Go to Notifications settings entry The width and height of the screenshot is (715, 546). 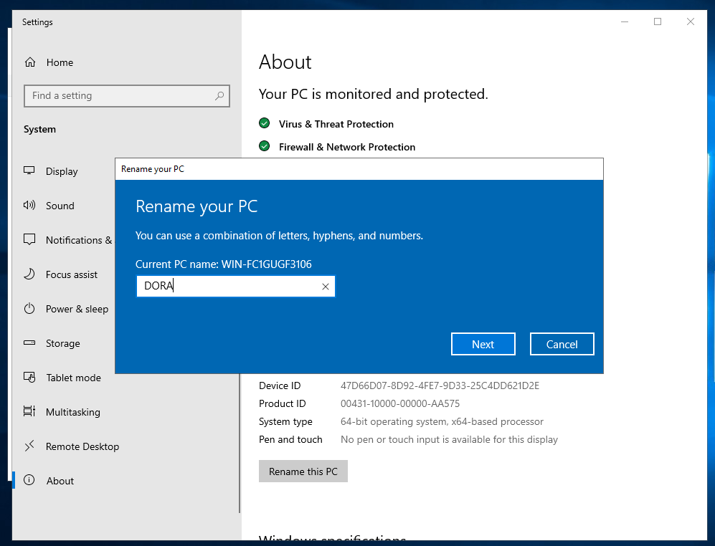point(78,240)
